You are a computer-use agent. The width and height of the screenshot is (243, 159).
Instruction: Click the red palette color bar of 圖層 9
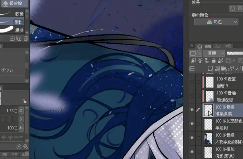pos(203,82)
